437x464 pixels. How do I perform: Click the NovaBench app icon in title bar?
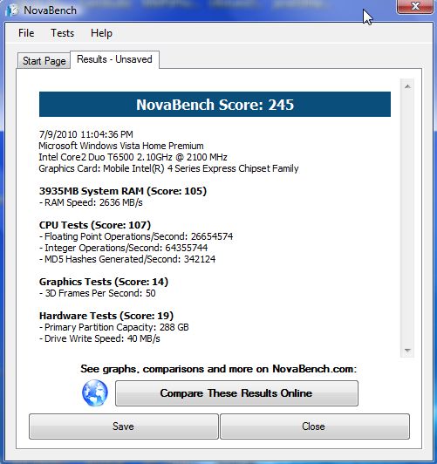click(12, 10)
